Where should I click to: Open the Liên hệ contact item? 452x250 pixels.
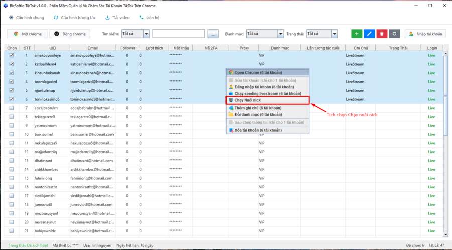point(149,18)
